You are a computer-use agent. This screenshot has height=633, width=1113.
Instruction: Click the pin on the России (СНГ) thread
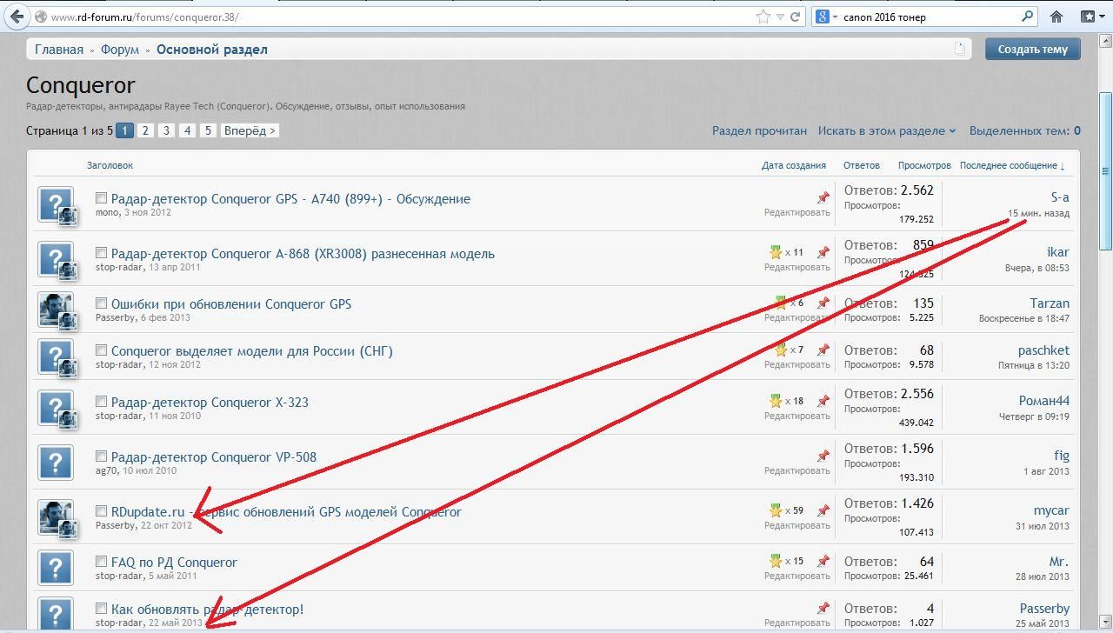click(823, 350)
